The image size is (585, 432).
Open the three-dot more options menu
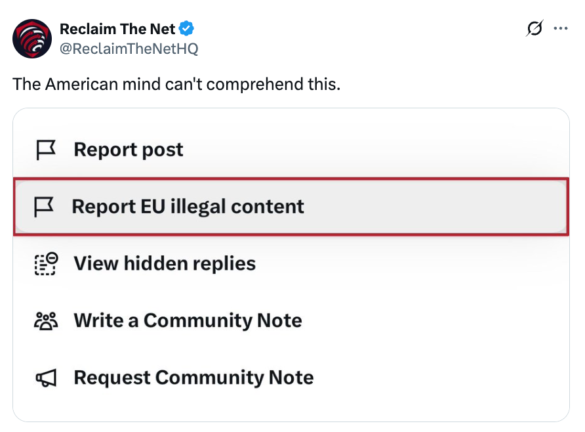pyautogui.click(x=562, y=28)
